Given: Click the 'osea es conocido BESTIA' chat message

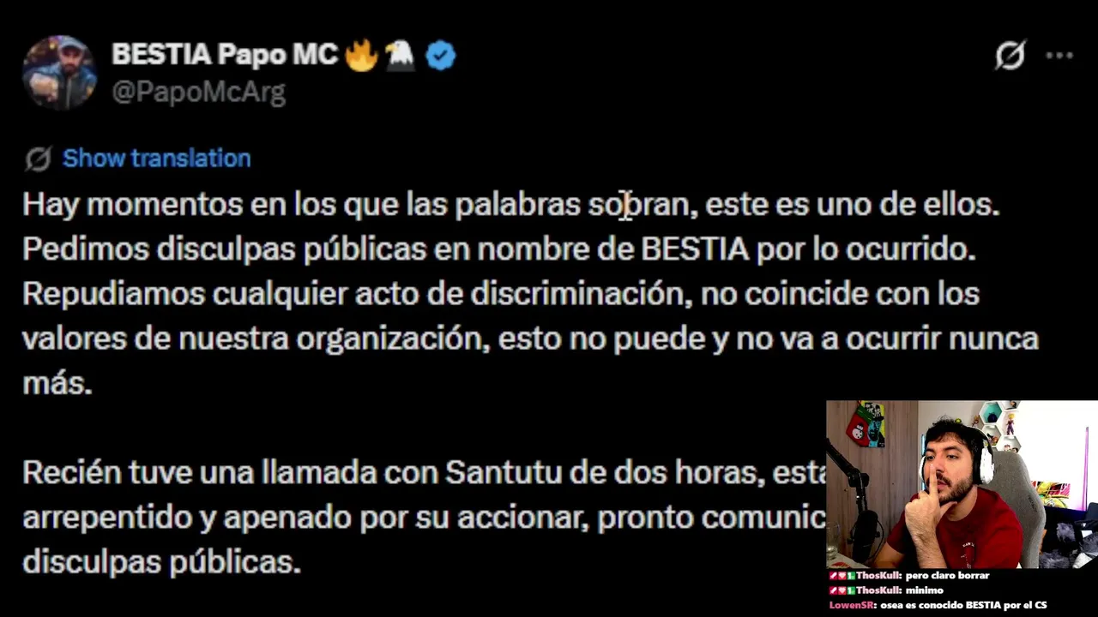Looking at the screenshot, I should point(964,605).
